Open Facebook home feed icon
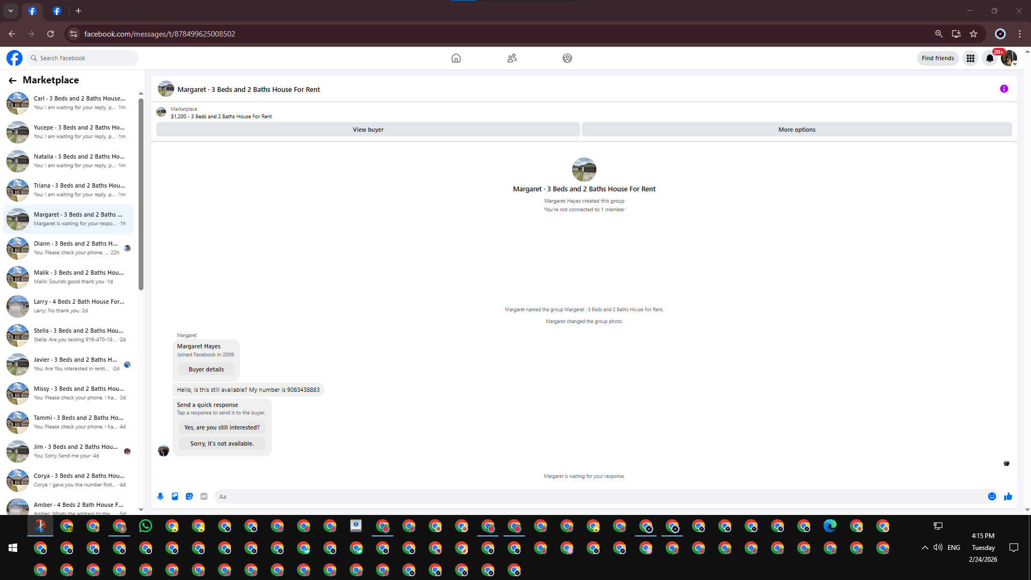The width and height of the screenshot is (1031, 580). 456,58
